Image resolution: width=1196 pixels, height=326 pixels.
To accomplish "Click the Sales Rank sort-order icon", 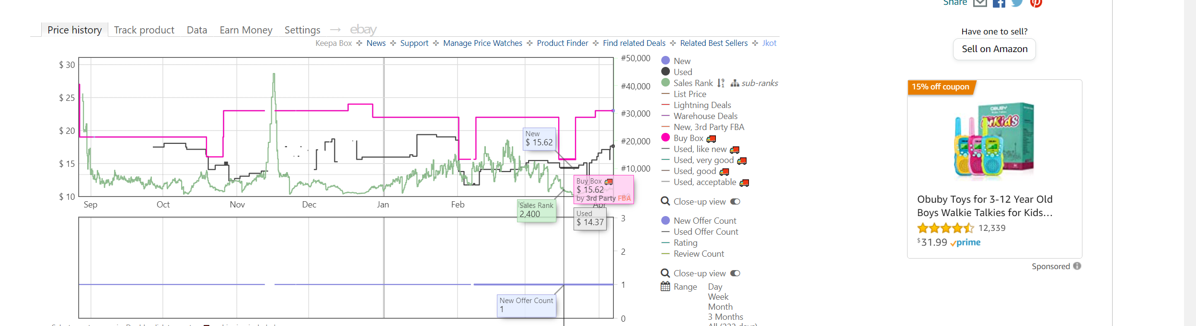I will (721, 83).
